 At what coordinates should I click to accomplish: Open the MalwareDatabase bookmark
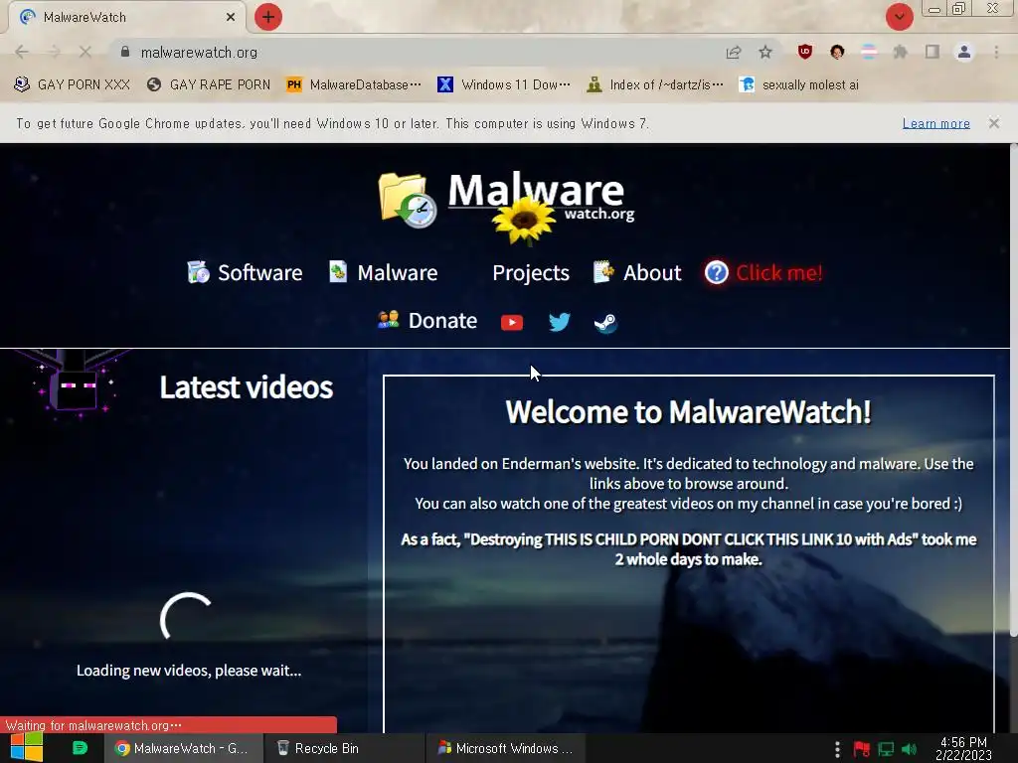pos(354,85)
